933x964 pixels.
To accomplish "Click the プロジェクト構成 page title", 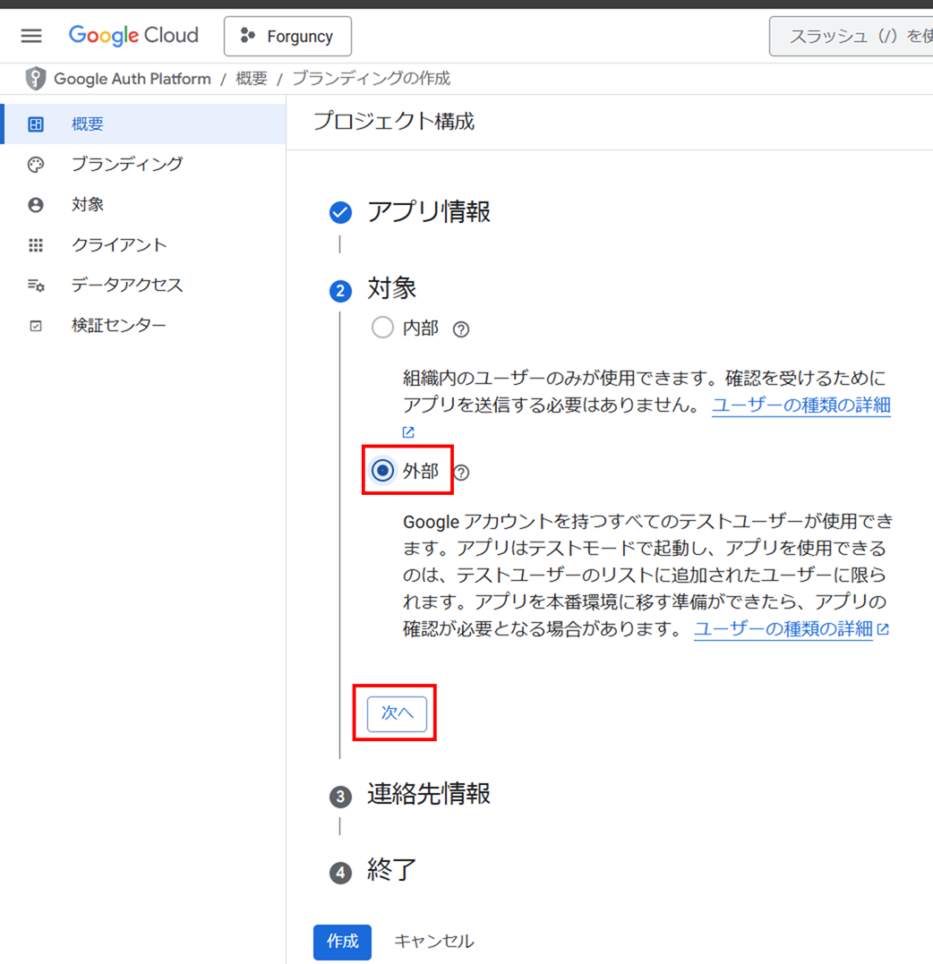I will (394, 121).
